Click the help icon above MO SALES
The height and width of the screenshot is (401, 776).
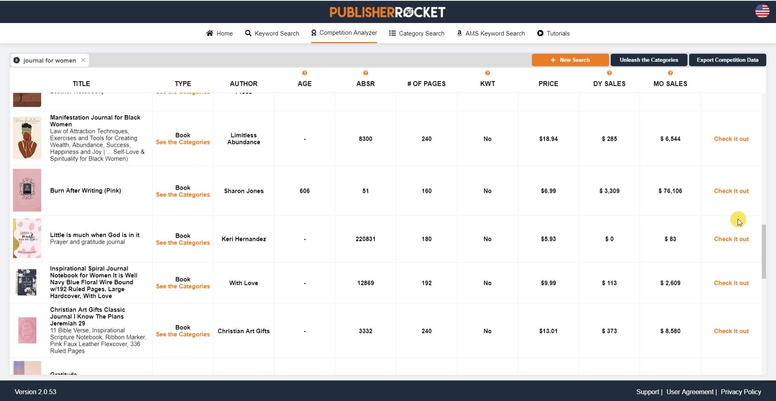[x=670, y=73]
